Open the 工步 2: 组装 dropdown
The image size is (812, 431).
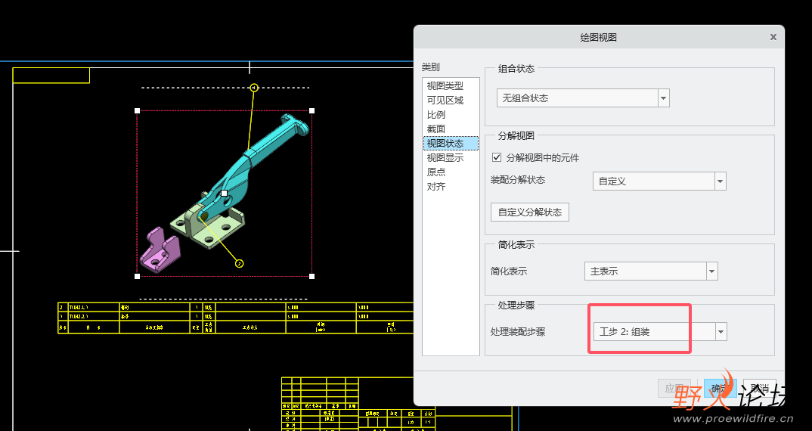[660, 332]
